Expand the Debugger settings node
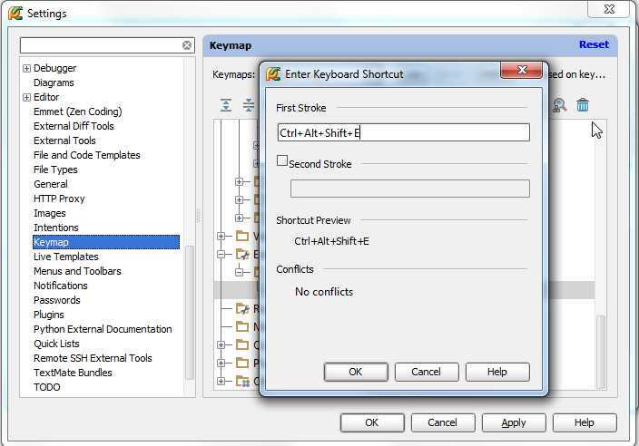 (26, 68)
